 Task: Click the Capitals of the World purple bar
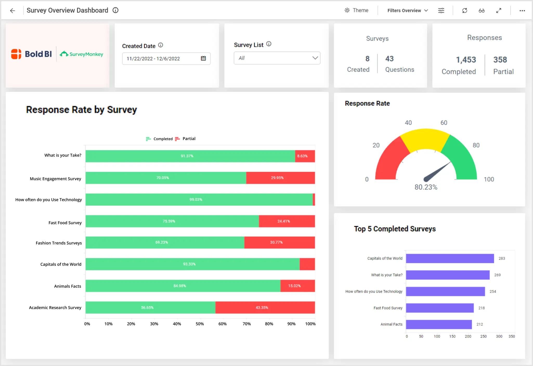pyautogui.click(x=450, y=258)
